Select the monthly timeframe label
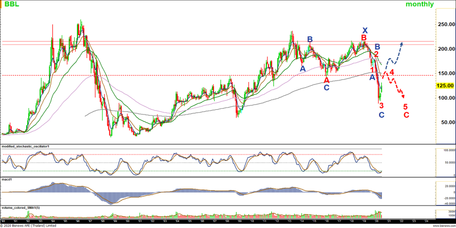This screenshot has height=228, width=456. [420, 4]
